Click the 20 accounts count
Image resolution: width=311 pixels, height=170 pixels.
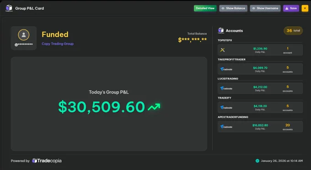(288, 125)
